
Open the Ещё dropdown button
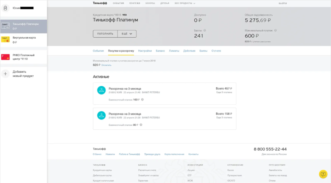click(127, 34)
